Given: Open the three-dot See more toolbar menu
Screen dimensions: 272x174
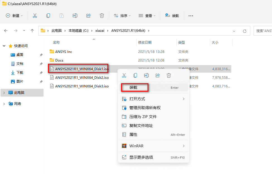Looking at the screenshot, I should coord(191,16).
